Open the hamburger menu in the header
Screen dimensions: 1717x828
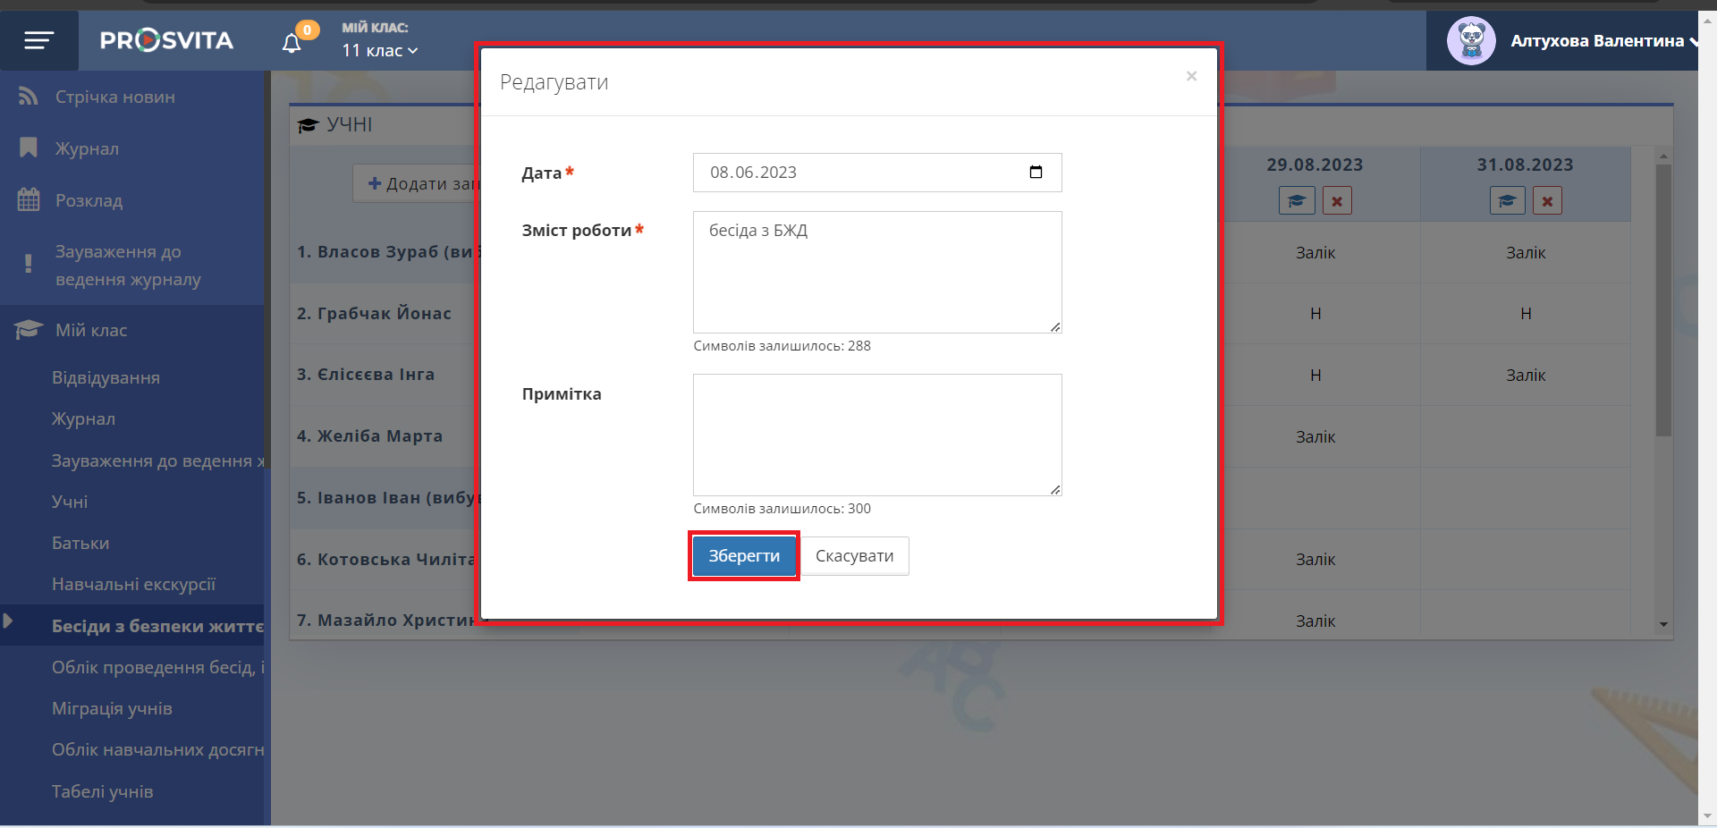tap(38, 40)
